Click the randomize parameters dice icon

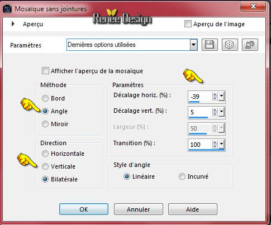(x=230, y=45)
